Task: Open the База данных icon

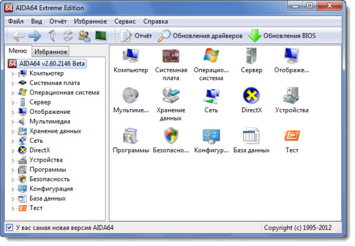Action: (251, 136)
